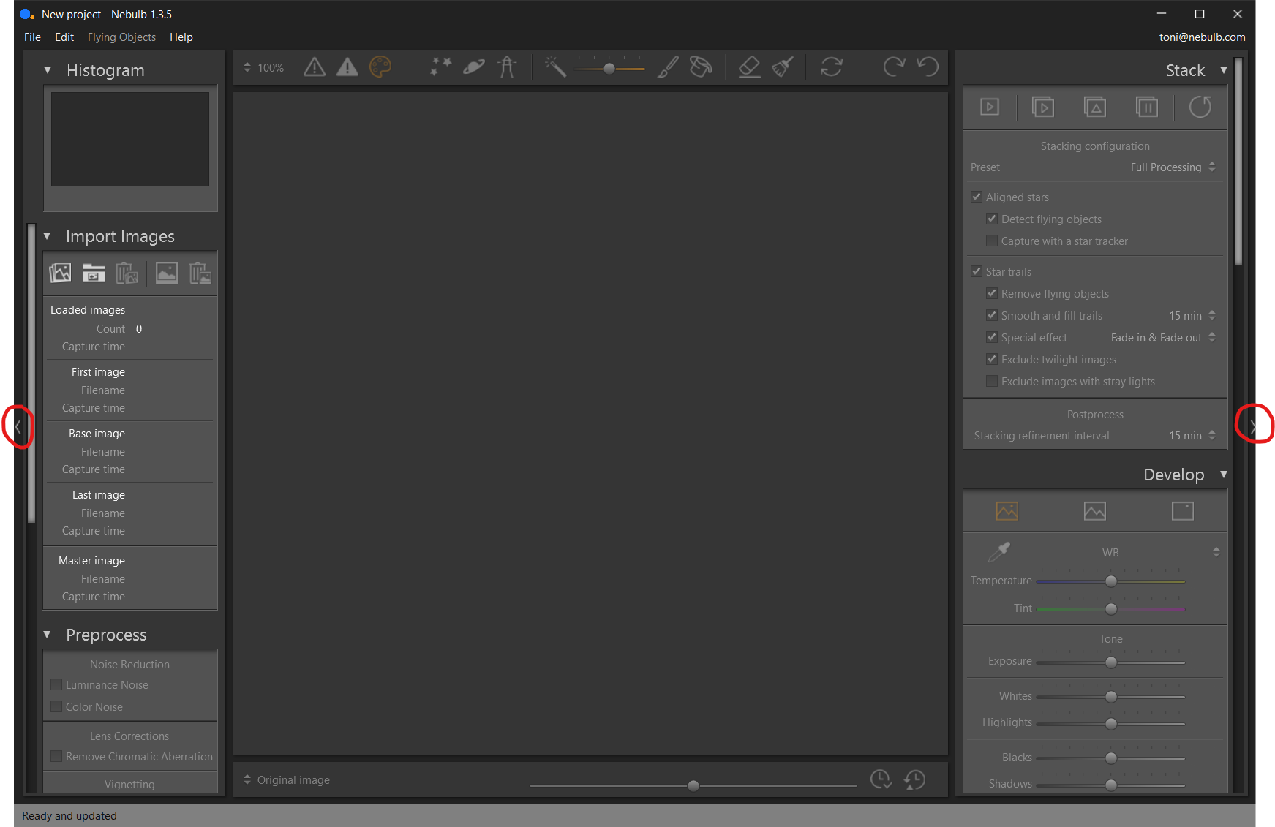
Task: Click the first Stack play button icon
Action: 990,107
